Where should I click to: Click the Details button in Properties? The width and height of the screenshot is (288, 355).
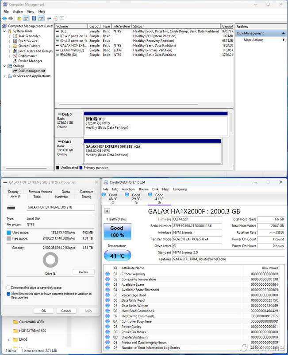pos(84,272)
